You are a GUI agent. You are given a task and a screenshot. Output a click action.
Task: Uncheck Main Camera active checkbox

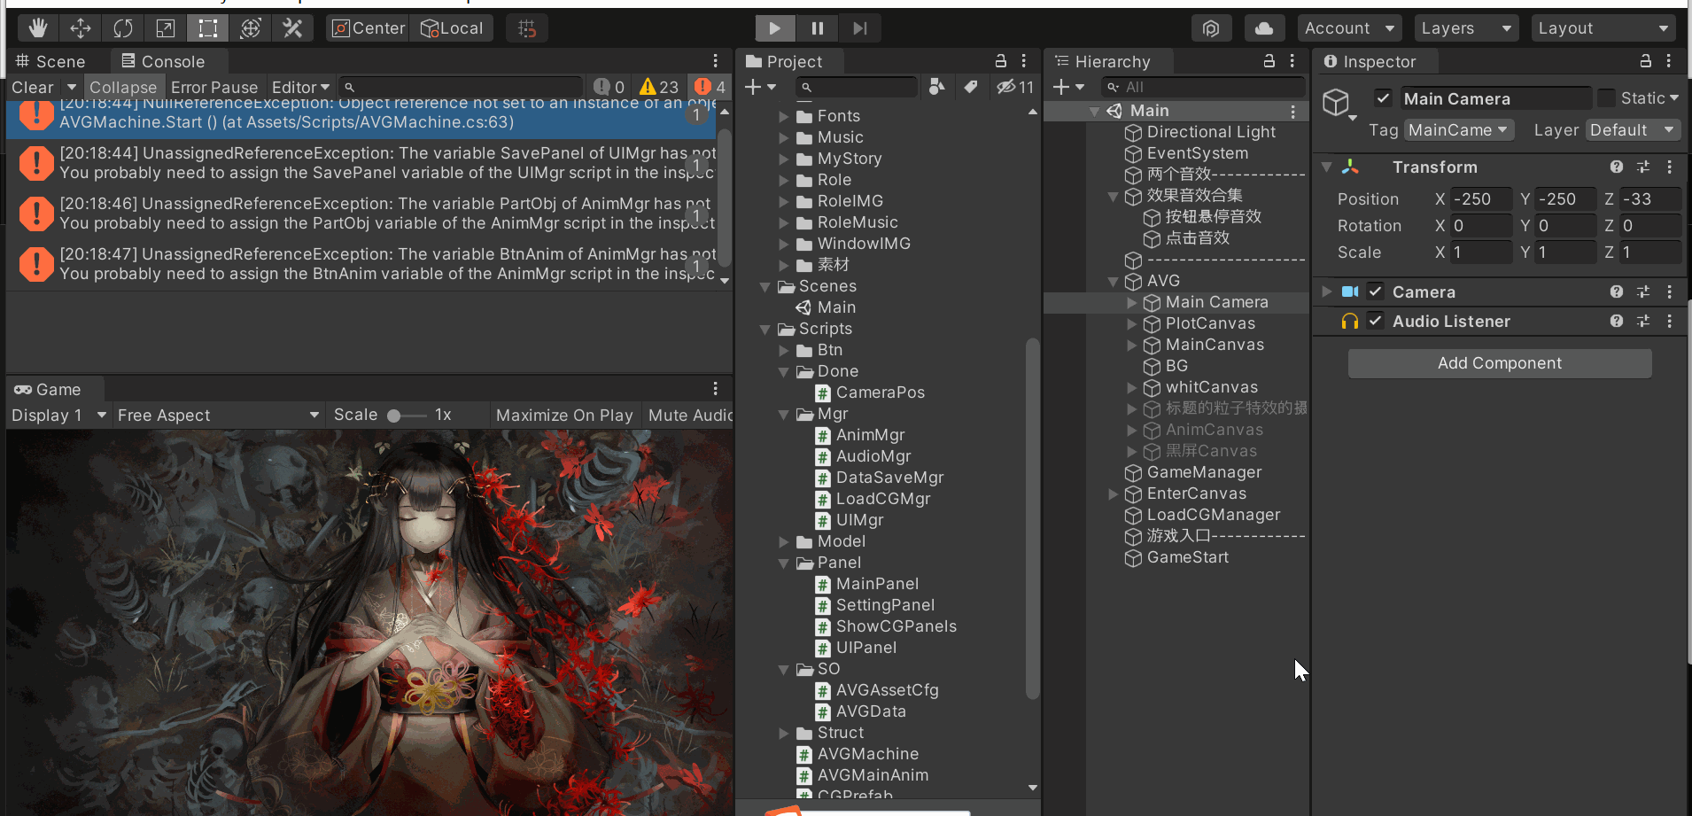pos(1383,98)
